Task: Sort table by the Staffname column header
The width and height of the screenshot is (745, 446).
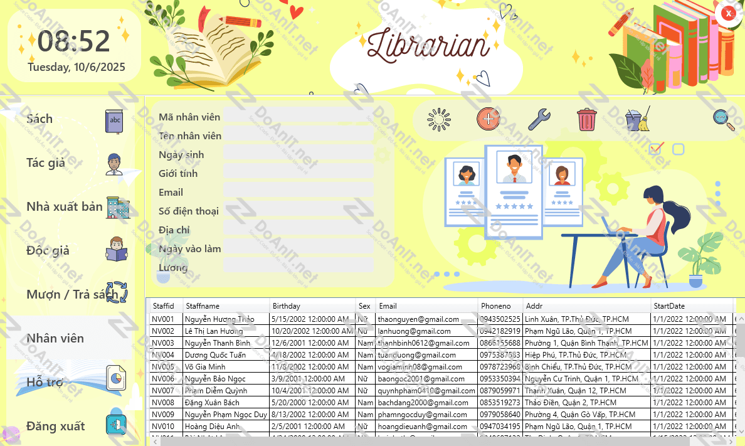Action: coord(226,306)
